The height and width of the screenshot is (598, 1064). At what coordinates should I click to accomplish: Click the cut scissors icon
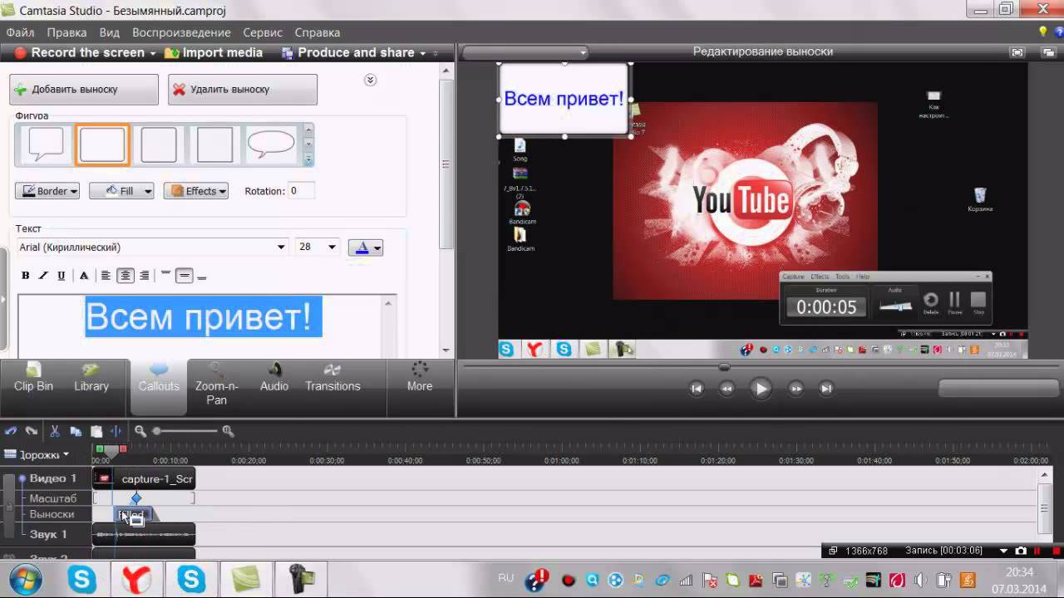(x=54, y=431)
